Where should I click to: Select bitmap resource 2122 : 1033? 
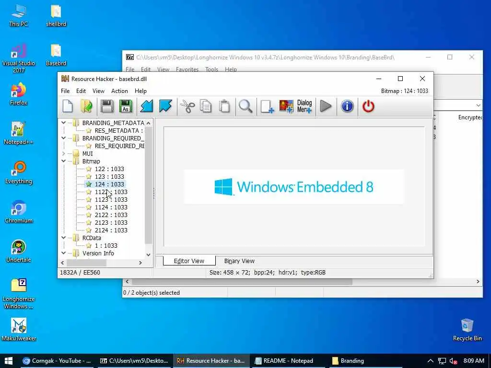pos(111,215)
